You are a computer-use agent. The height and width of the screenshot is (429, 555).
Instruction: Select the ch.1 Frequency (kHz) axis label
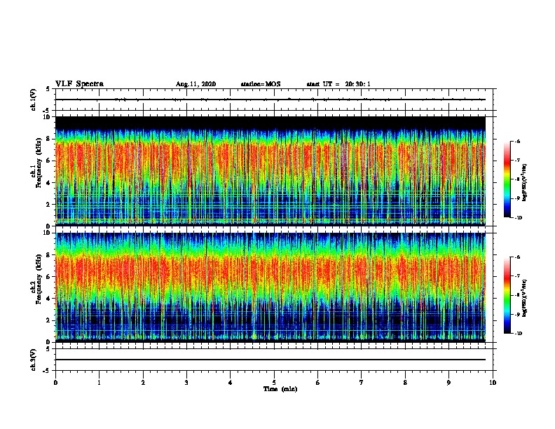pyautogui.click(x=36, y=161)
